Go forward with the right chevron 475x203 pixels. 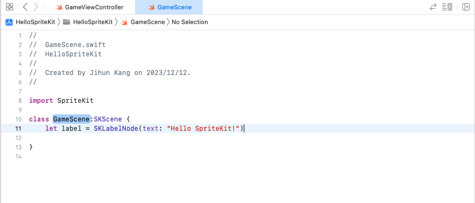tap(36, 7)
